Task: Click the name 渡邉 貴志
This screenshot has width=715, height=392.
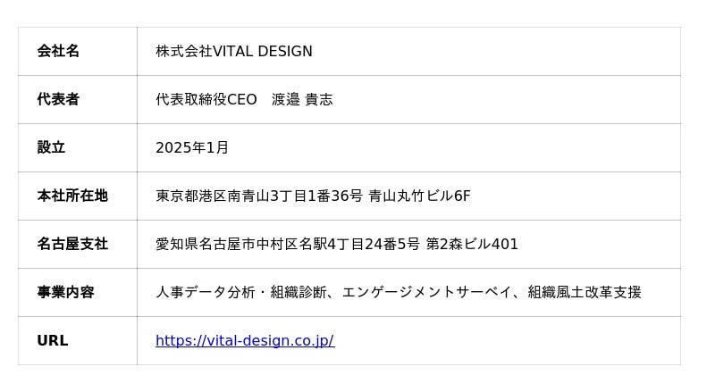Action: (x=302, y=99)
